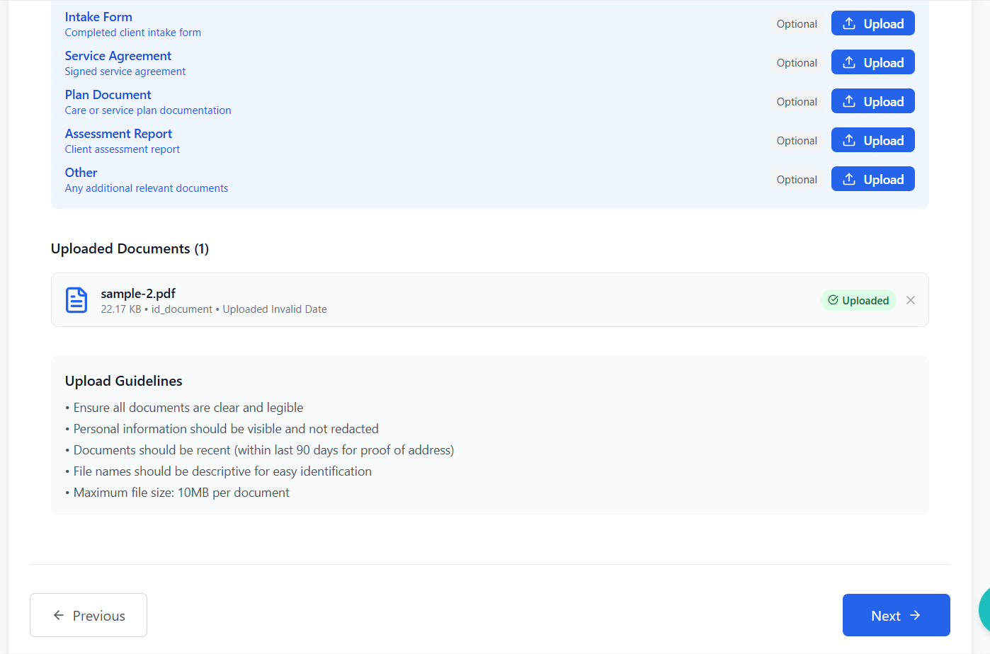Proceed with the Next button
The width and height of the screenshot is (990, 654).
896,615
